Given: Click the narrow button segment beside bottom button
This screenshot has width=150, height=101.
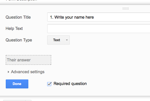Looking at the screenshot, I should click(29, 100).
